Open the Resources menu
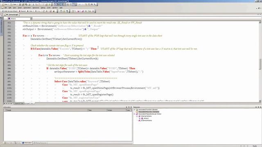The width and height of the screenshot is (262, 147). 36,8
